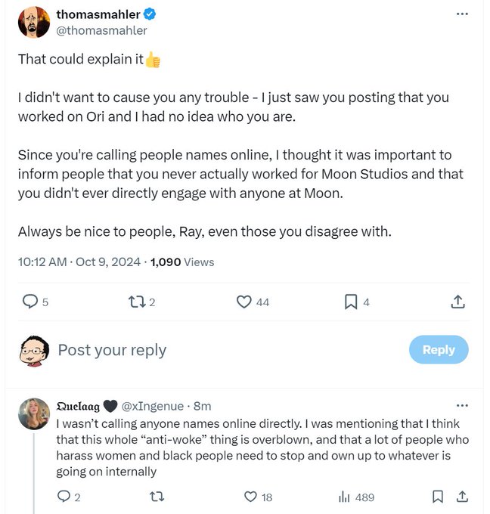Image resolution: width=490 pixels, height=514 pixels.
Task: Click thomasmahler's verified badge
Action: [150, 14]
